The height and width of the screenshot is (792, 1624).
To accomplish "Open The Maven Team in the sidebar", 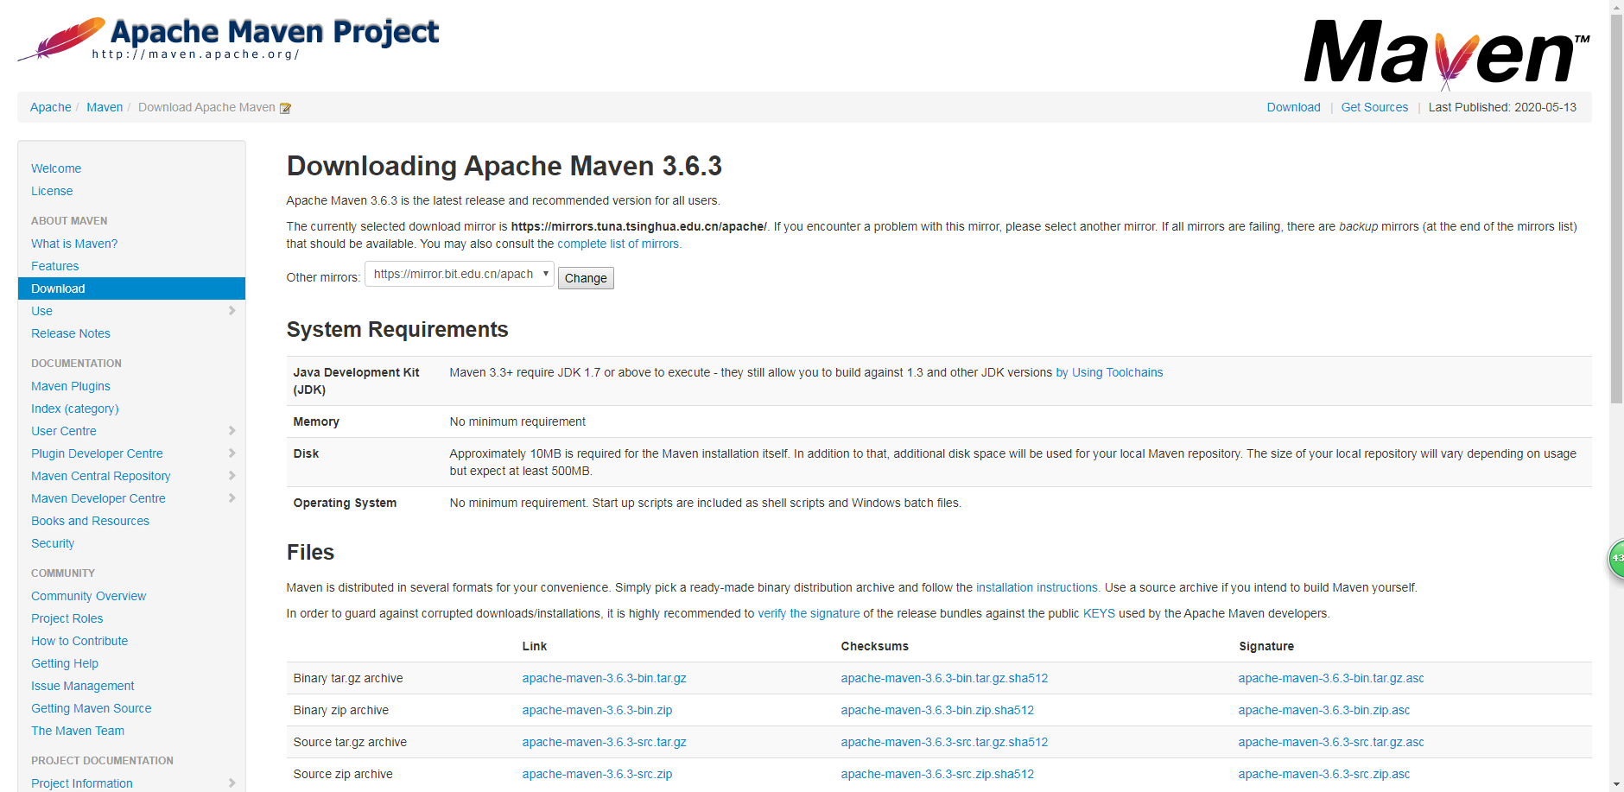I will (x=78, y=731).
